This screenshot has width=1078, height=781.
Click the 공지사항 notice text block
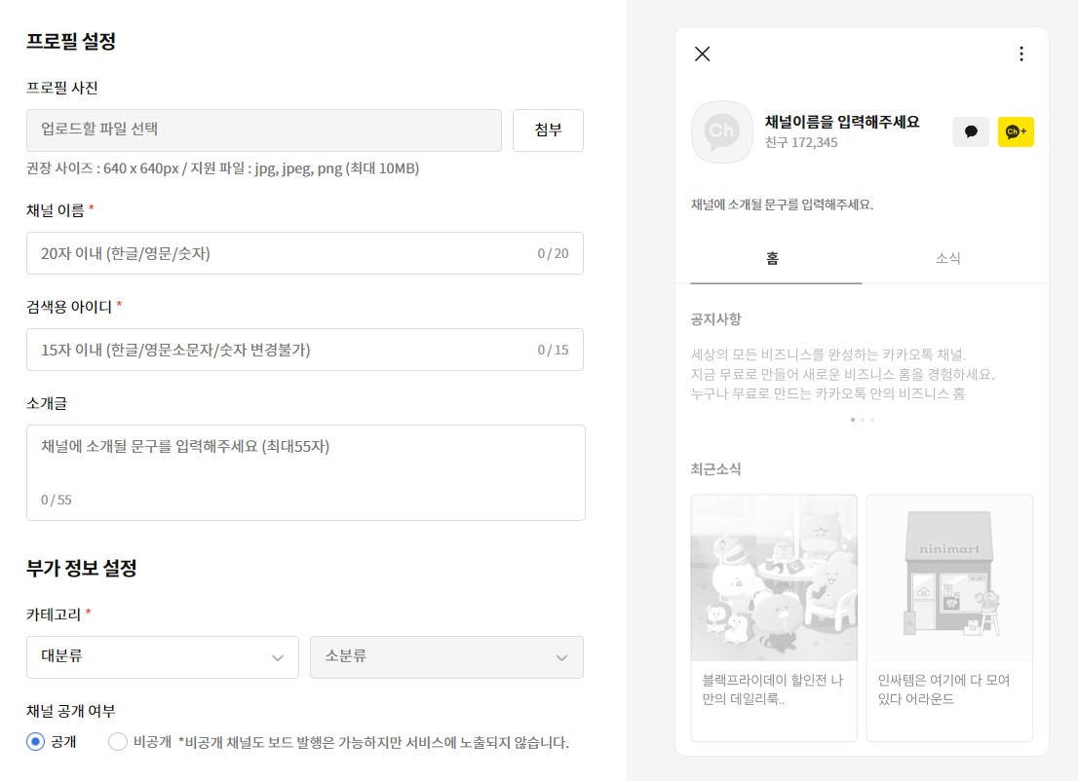tap(842, 374)
